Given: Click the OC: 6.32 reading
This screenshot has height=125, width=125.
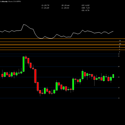Looking at the screenshot, I should pyautogui.click(x=85, y=5).
